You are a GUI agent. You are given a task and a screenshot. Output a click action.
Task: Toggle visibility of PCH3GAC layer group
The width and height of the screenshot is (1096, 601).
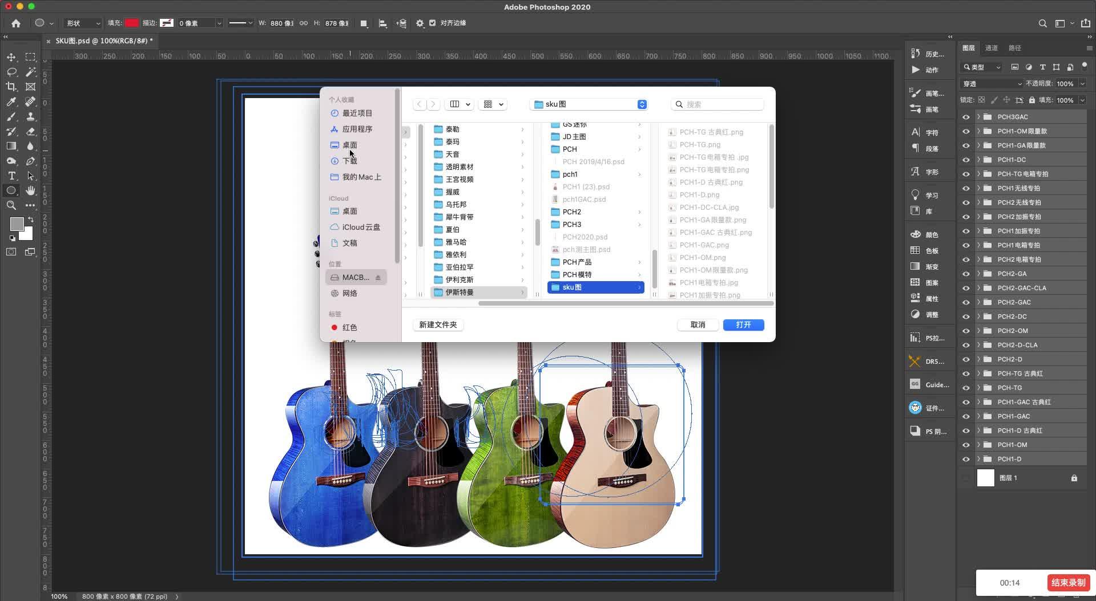(x=966, y=117)
